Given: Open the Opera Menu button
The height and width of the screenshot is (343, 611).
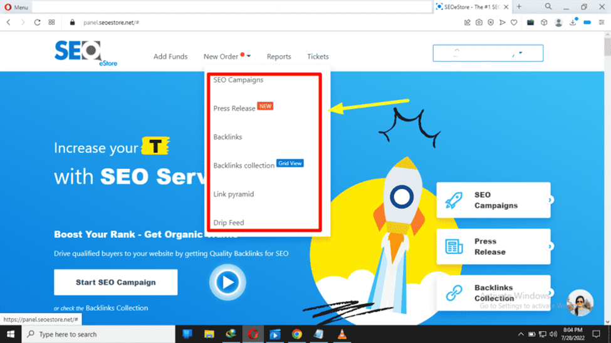Looking at the screenshot, I should click(x=16, y=7).
